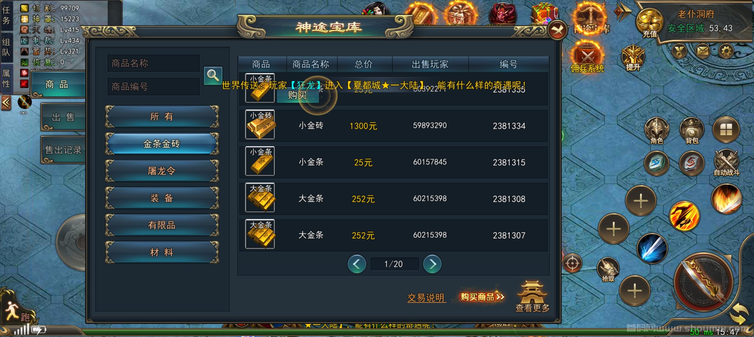Open the mail envelope icon
This screenshot has height=337, width=754.
[x=703, y=51]
